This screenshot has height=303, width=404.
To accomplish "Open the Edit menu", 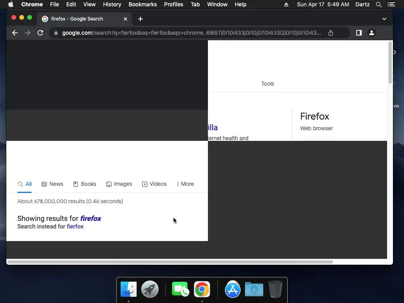I will 71,4.
